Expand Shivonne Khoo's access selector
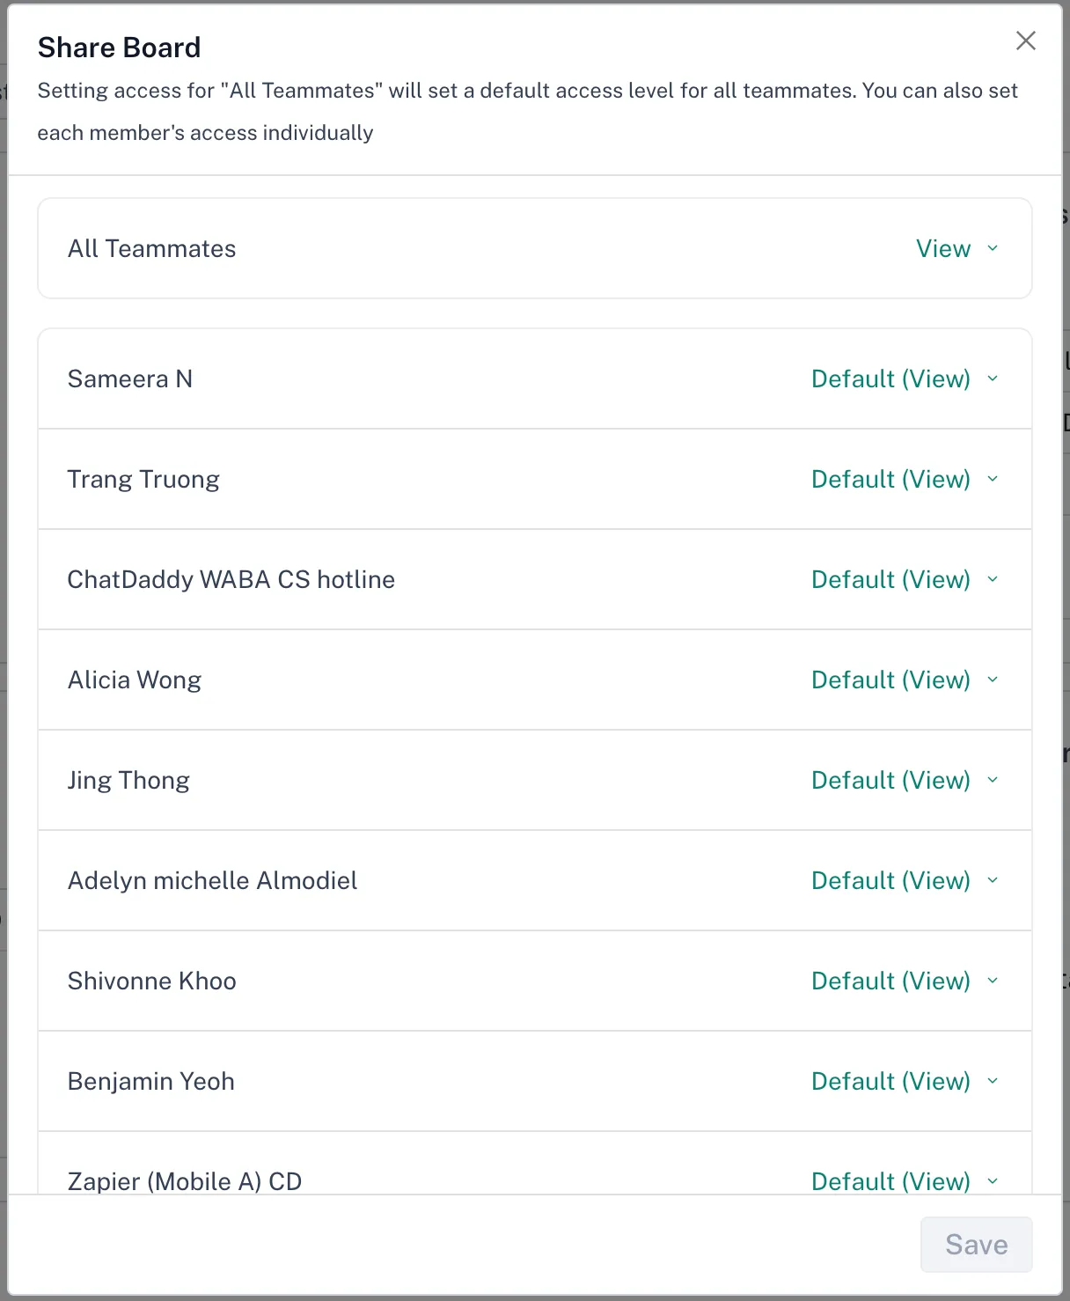Image resolution: width=1070 pixels, height=1301 pixels. (904, 981)
